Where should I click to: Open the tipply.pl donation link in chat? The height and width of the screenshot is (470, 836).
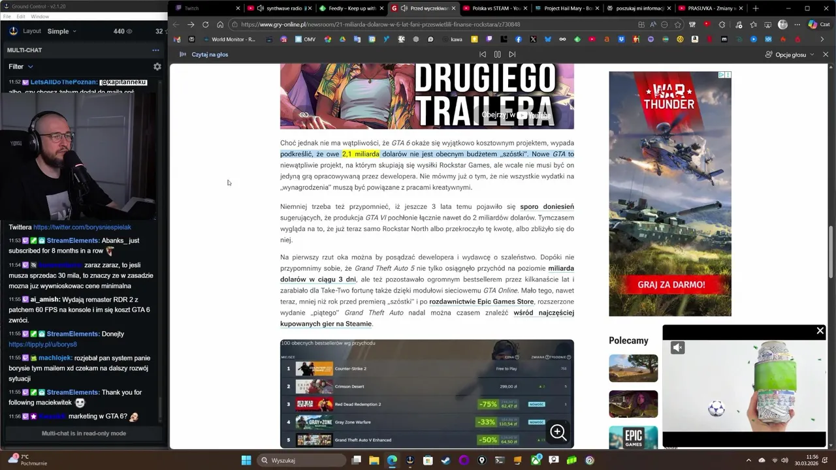click(x=42, y=345)
